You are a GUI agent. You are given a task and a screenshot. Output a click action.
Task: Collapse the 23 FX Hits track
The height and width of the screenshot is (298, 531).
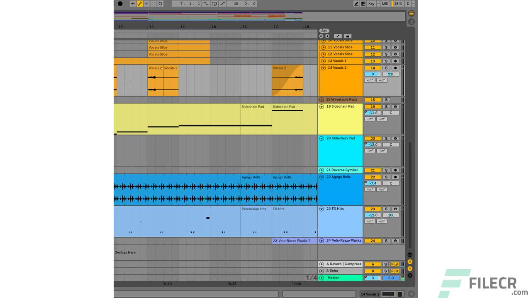[322, 209]
